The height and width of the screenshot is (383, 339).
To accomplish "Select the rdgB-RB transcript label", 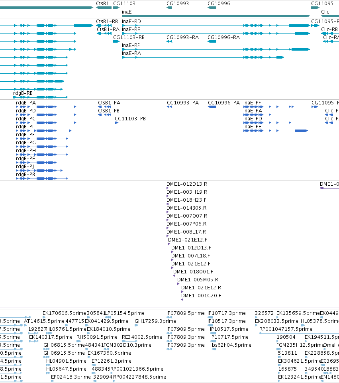I will point(23,93).
